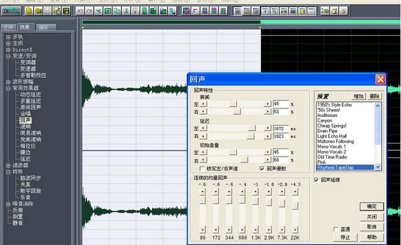Click the 86 Hz equalizer slider
The width and height of the screenshot is (401, 245).
pyautogui.click(x=202, y=200)
